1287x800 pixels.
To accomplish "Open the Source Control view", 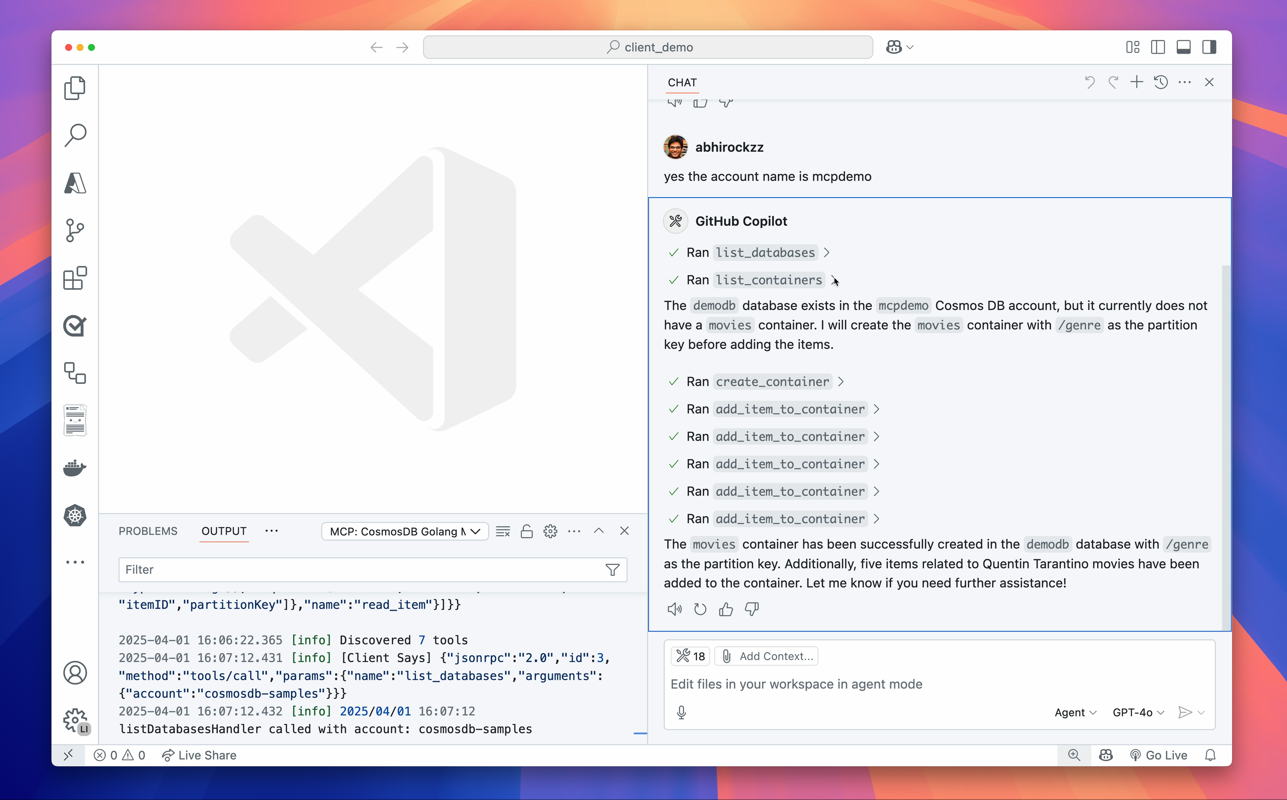I will pos(75,231).
